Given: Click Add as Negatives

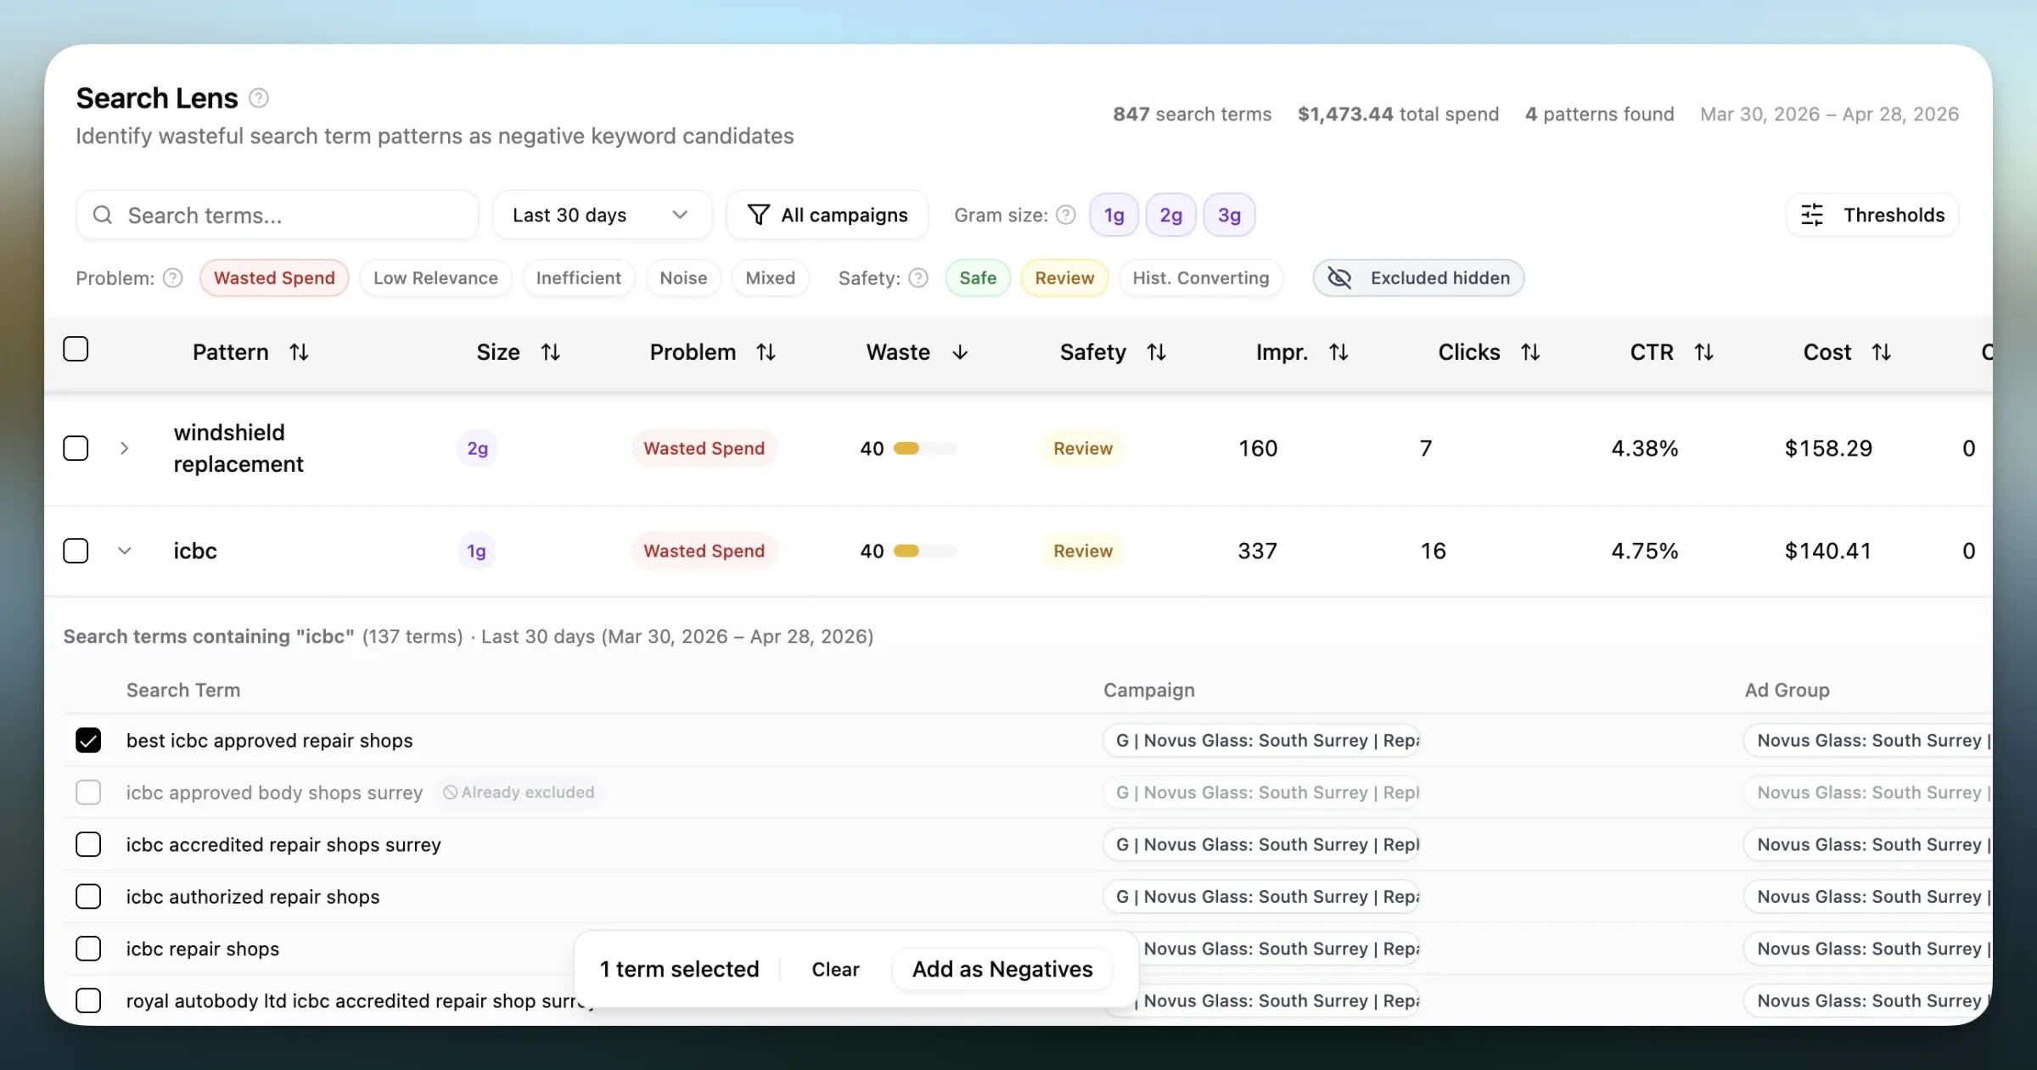Looking at the screenshot, I should click(1002, 969).
